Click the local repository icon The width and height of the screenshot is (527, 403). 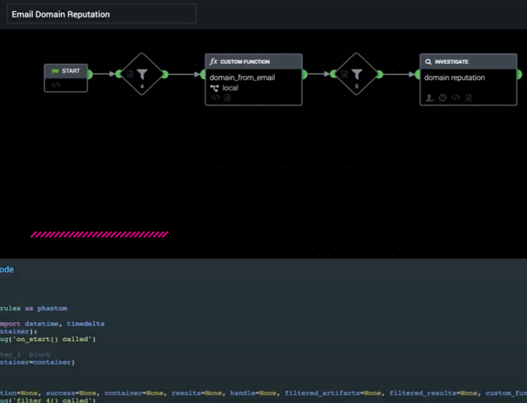214,88
